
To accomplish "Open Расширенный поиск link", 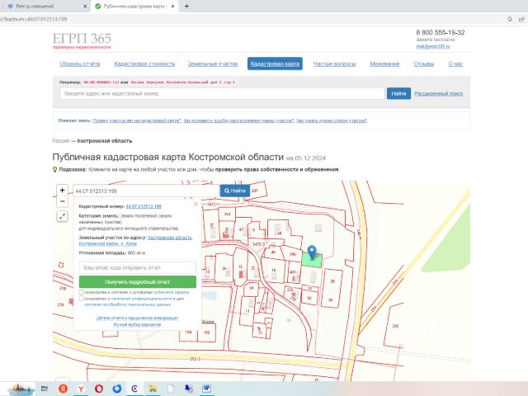I will (x=439, y=93).
